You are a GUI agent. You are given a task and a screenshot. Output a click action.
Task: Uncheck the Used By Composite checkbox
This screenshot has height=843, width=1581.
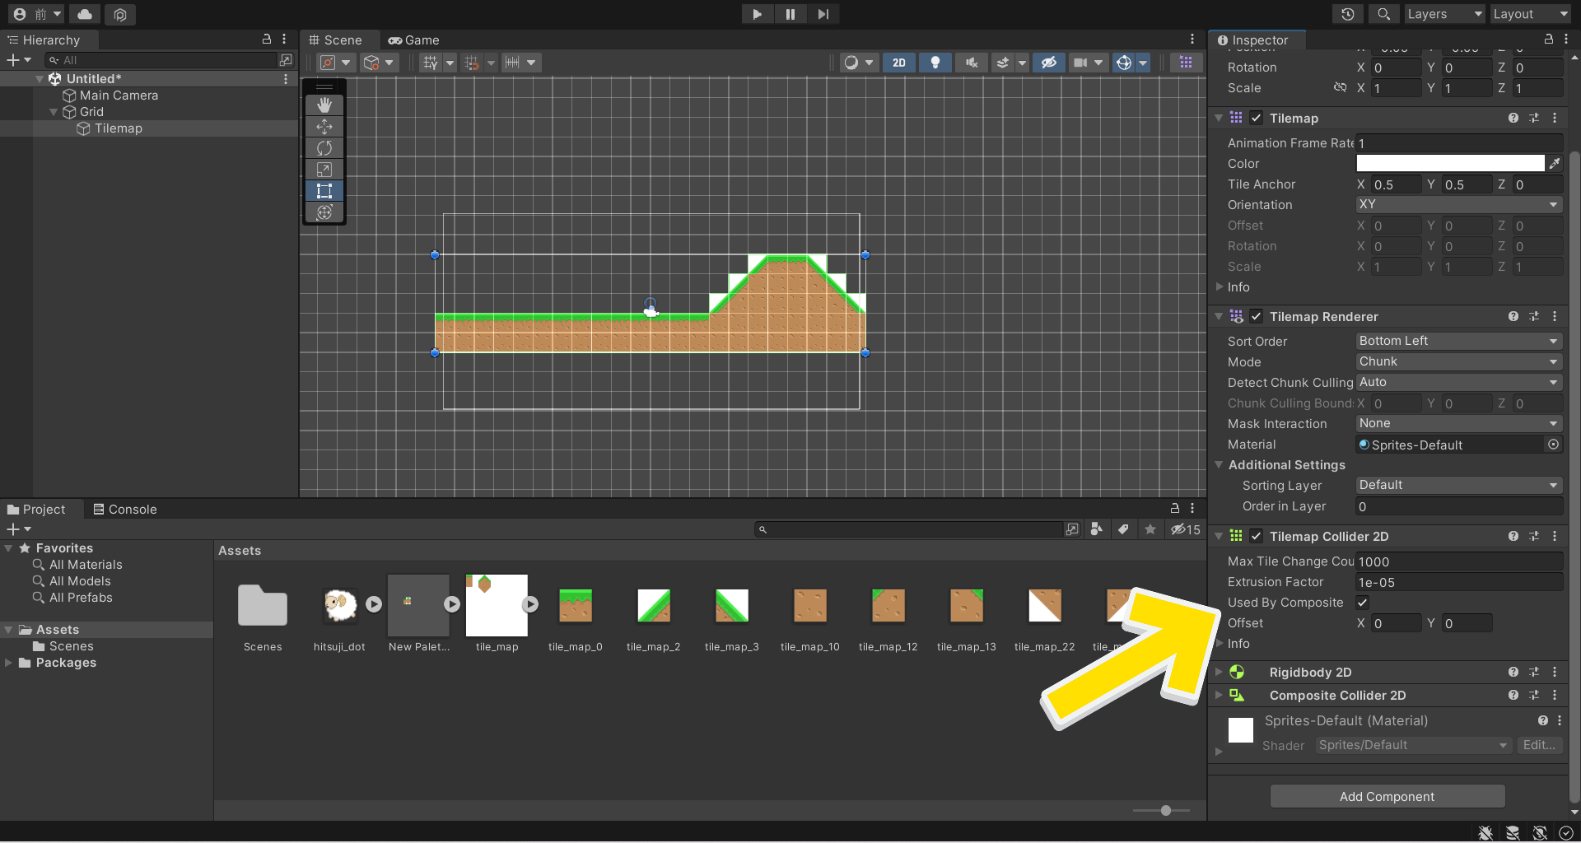pyautogui.click(x=1363, y=603)
